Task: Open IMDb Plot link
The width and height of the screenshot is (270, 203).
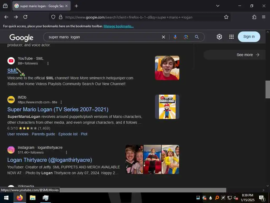Action: tap(84, 134)
